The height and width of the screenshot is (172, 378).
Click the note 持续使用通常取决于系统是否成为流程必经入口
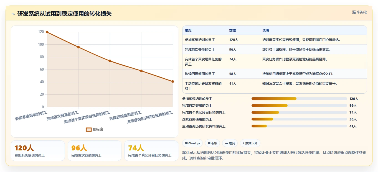pyautogui.click(x=298, y=74)
